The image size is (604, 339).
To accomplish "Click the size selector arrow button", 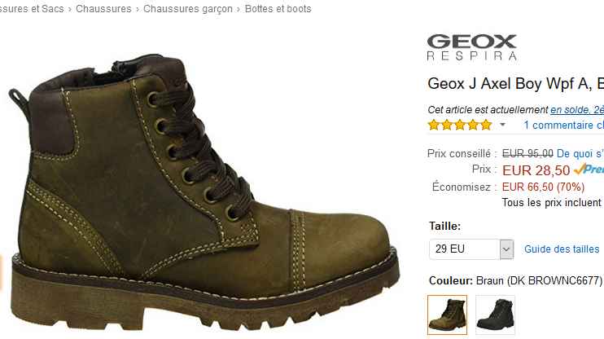I will pos(506,249).
